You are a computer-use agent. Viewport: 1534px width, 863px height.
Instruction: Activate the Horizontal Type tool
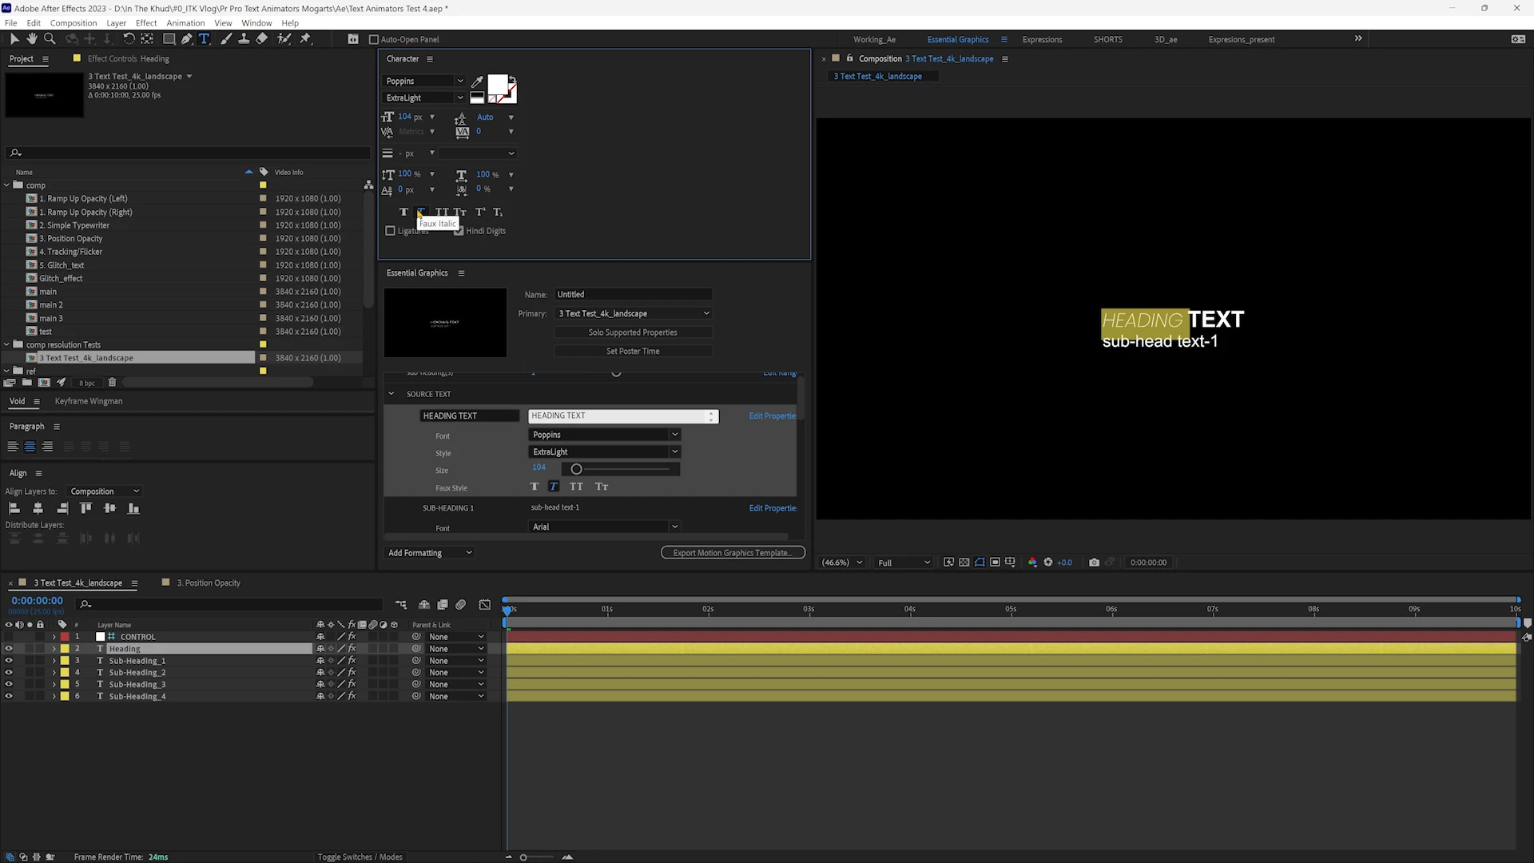tap(204, 38)
